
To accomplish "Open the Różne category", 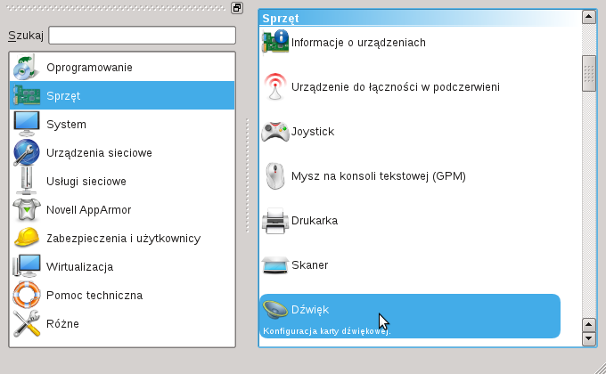I will coord(62,324).
